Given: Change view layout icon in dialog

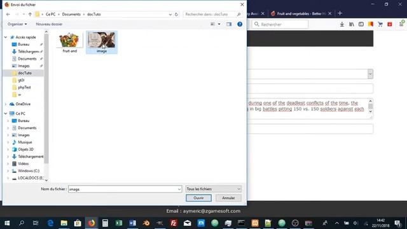Looking at the screenshot, I should point(212,24).
